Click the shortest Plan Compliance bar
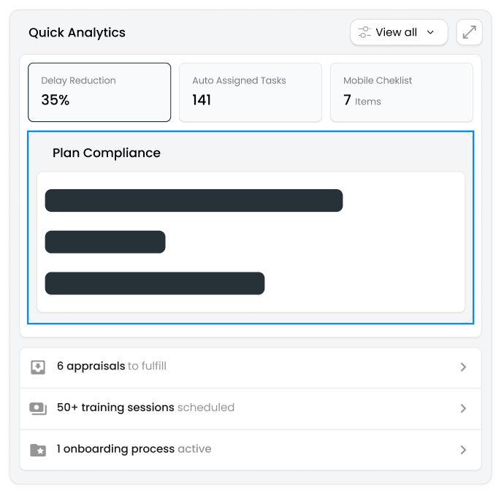This screenshot has width=504, height=493. point(105,242)
